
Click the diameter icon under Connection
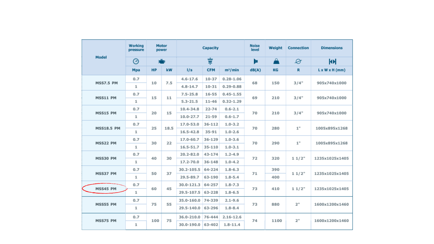298,61
